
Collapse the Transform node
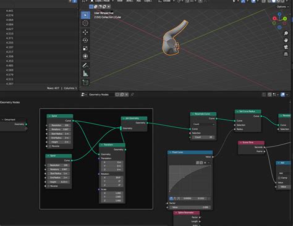click(x=102, y=145)
